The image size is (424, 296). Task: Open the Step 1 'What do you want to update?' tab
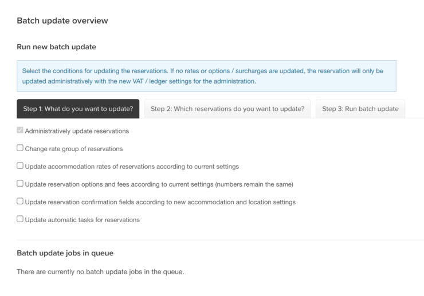pyautogui.click(x=78, y=109)
